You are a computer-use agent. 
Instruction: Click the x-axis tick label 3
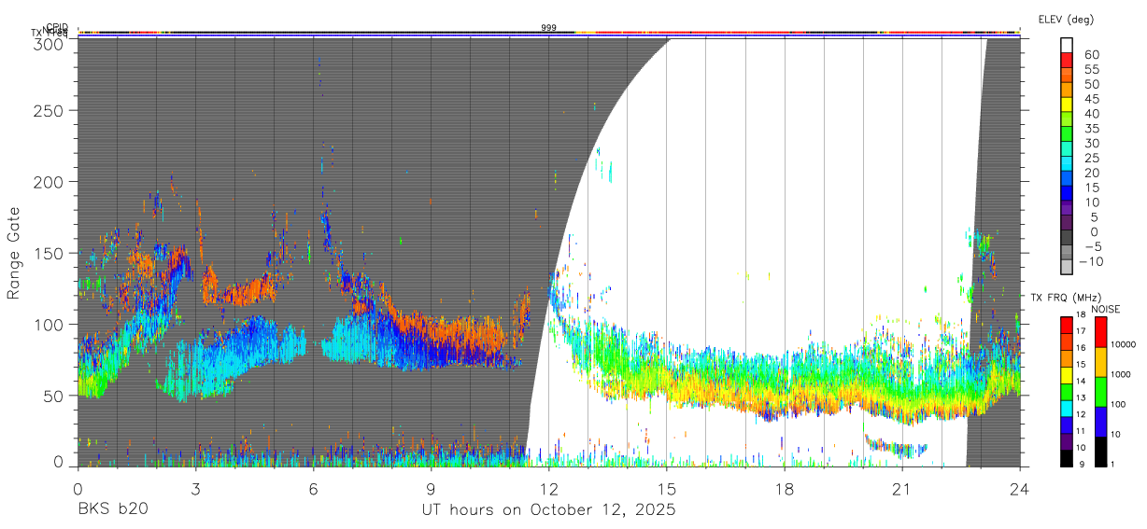point(195,488)
